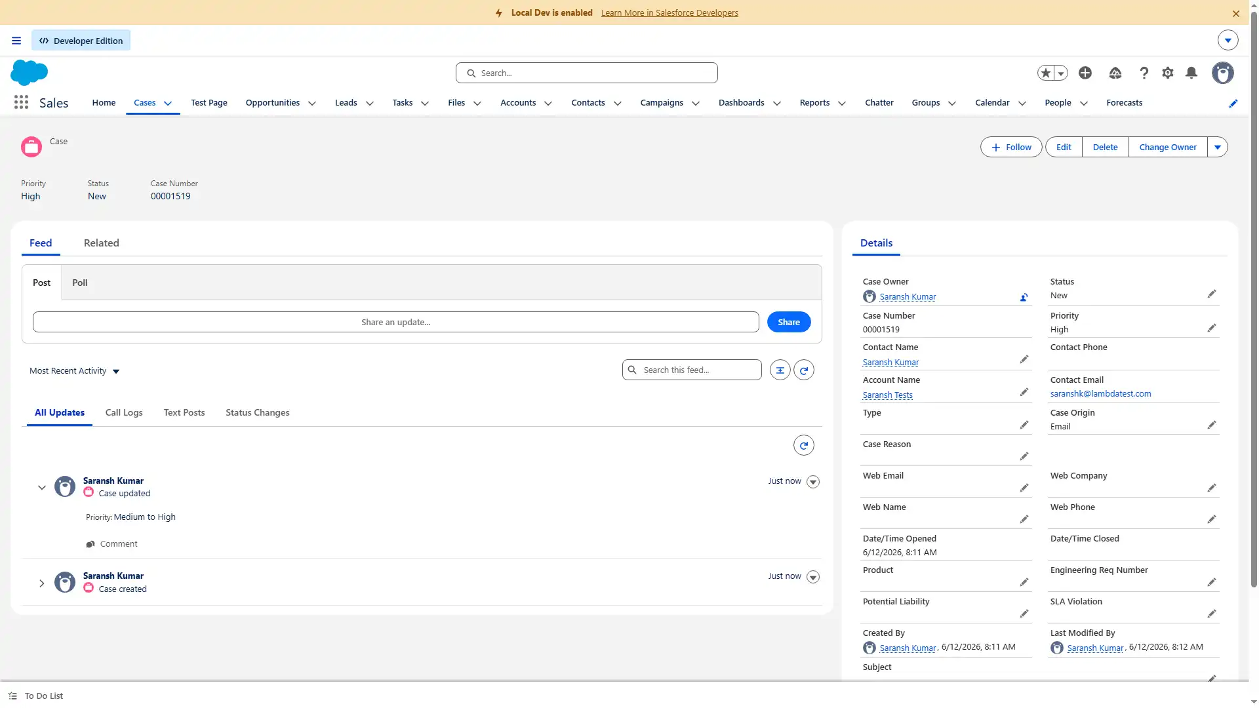Screen dimensions: 1259x708
Task: Edit the Status field with pencil icon
Action: 1212,294
